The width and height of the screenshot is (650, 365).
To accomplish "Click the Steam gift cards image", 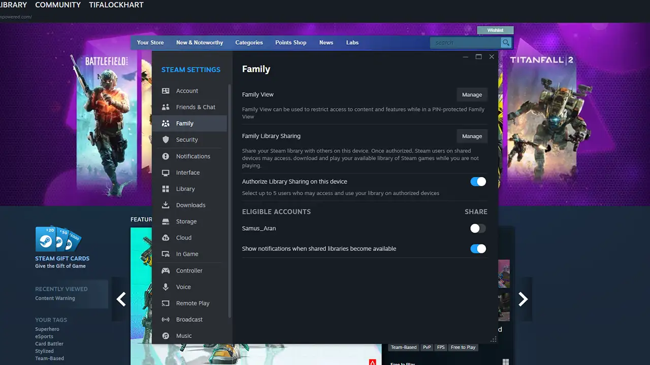I will tap(58, 239).
